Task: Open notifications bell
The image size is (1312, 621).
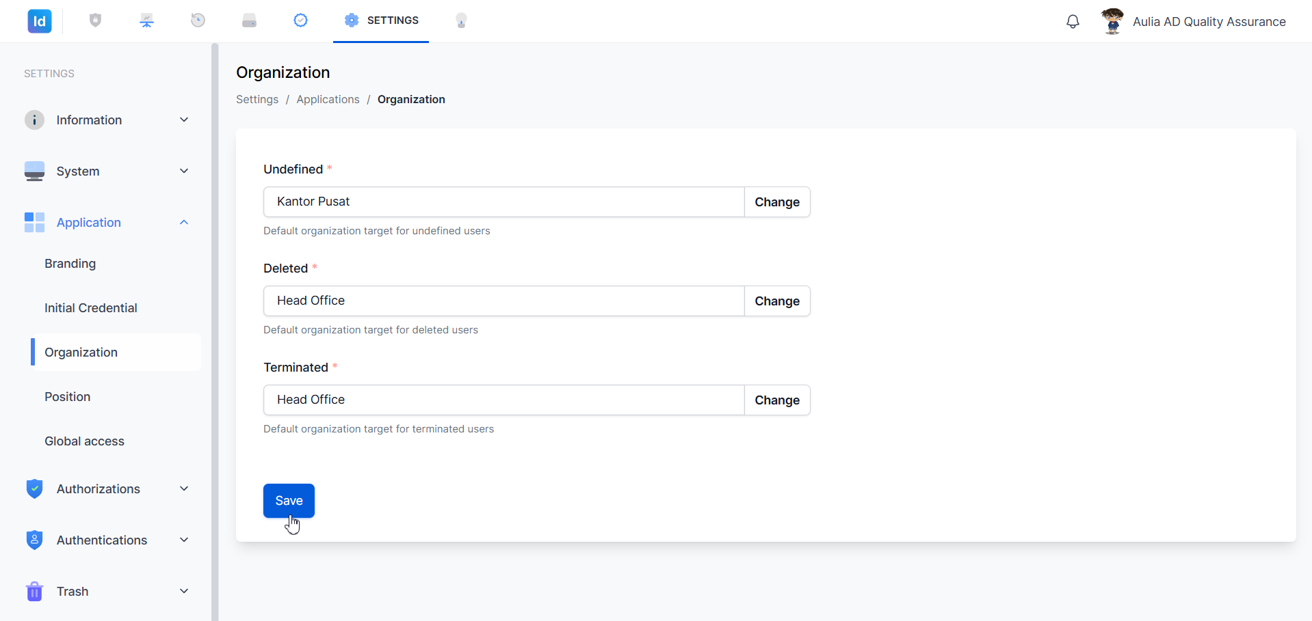Action: coord(1073,22)
